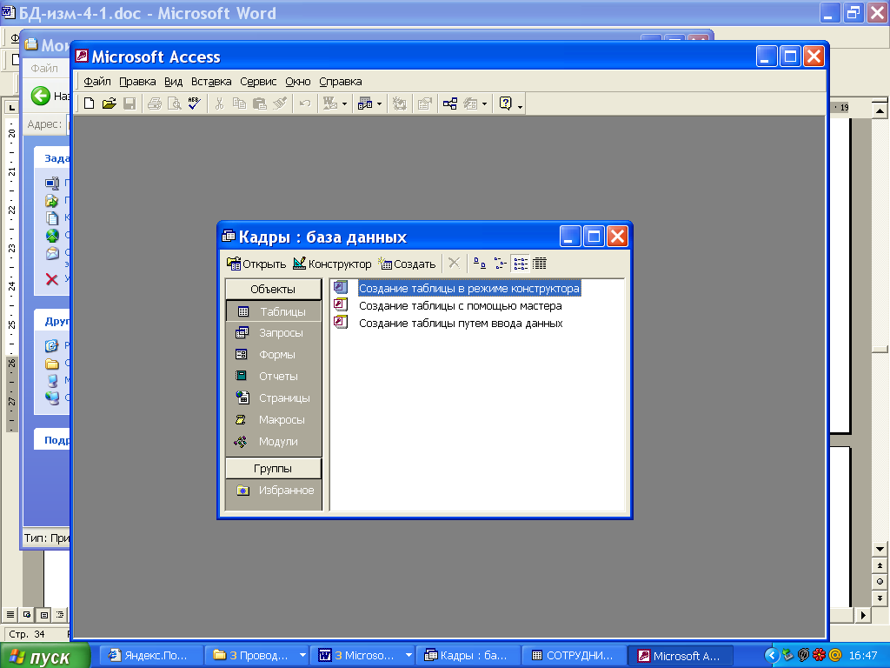
Task: Click the Undo arrow icon
Action: (x=305, y=104)
